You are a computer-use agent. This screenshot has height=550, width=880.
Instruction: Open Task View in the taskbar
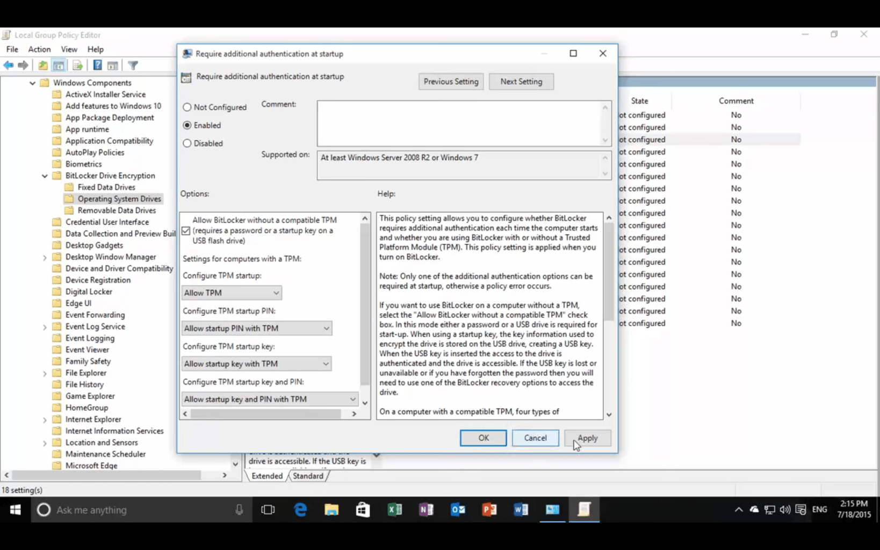[x=268, y=510]
